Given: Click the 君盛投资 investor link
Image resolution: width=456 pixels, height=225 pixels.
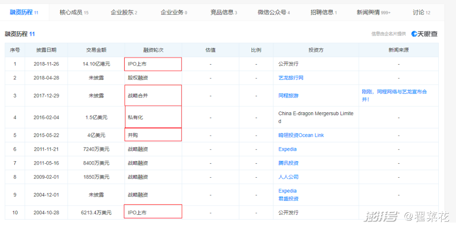Looking at the screenshot, I should pos(288,198).
